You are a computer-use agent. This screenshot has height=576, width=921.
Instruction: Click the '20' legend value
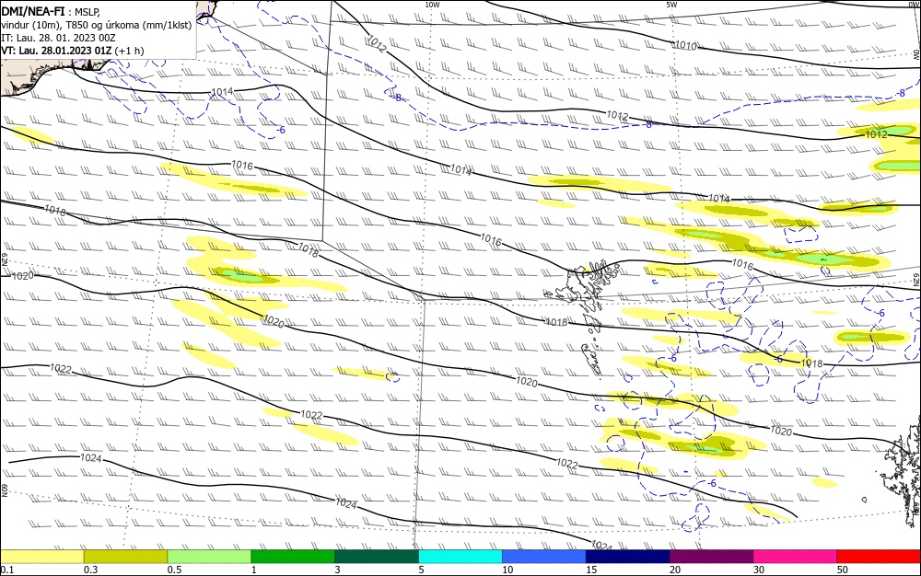click(675, 570)
